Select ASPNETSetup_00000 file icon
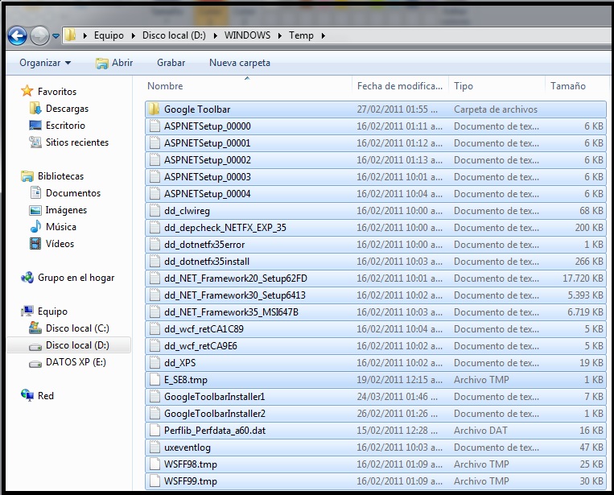The height and width of the screenshot is (495, 614). [155, 126]
